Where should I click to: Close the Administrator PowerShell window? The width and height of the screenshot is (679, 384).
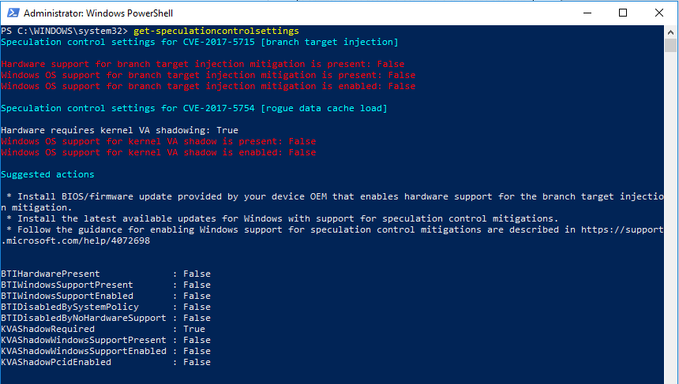point(658,13)
